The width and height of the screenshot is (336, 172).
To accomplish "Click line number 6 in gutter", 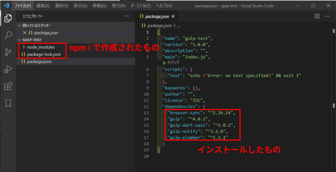I will (x=147, y=69).
